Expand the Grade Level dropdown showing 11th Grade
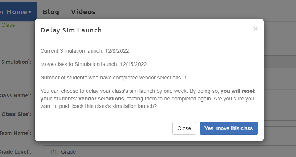The image size is (296, 157). tap(168, 152)
